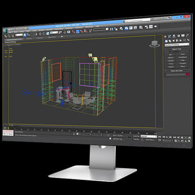The height and width of the screenshot is (195, 195).
Task: Open the Render Setup dialog
Action: tap(146, 27)
